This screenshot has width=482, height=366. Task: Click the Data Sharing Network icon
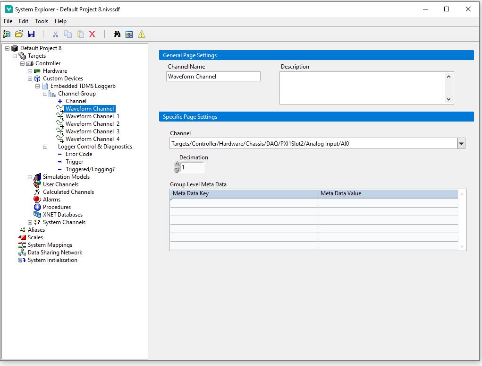tap(22, 253)
